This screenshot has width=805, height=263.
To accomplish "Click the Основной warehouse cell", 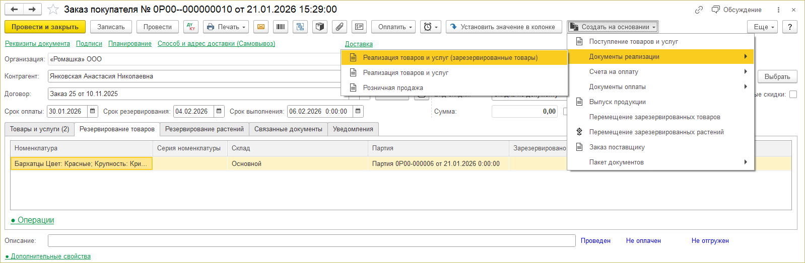I will pos(298,163).
